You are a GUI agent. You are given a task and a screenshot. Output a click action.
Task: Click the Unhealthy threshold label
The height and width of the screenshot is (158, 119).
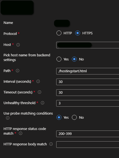[19, 103]
